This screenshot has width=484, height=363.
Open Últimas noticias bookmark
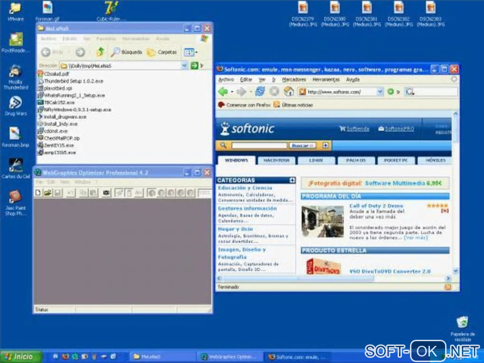pos(293,105)
